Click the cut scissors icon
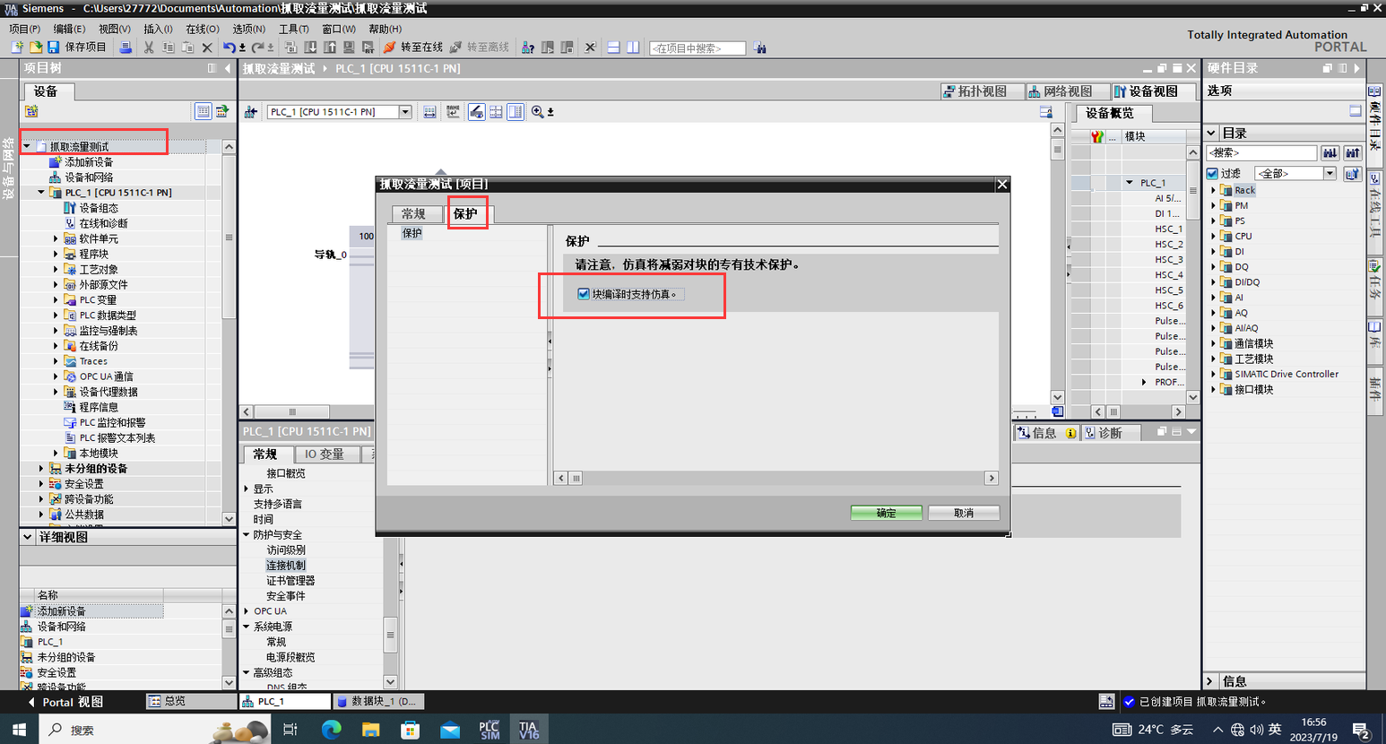The height and width of the screenshot is (744, 1386). pos(149,47)
